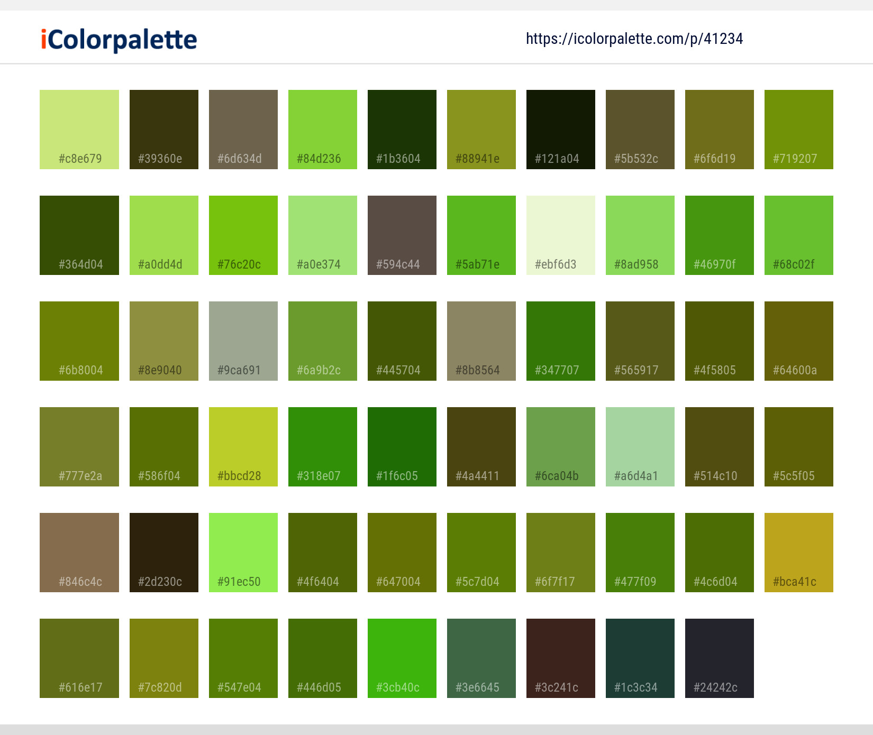The width and height of the screenshot is (873, 735).
Task: Choose the #6a9b2c swatch
Action: 323,341
